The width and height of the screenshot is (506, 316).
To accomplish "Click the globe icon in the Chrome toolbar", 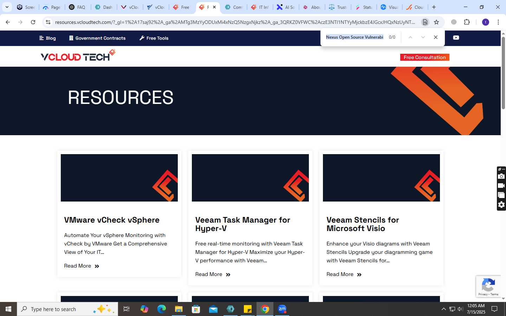I will [x=454, y=22].
